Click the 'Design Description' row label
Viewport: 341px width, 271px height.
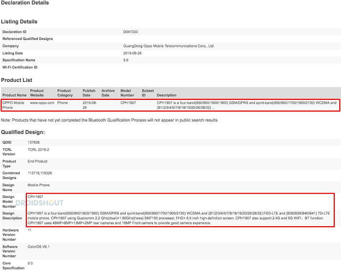tap(12, 216)
